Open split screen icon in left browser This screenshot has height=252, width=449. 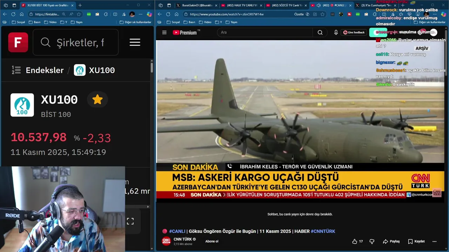click(115, 14)
